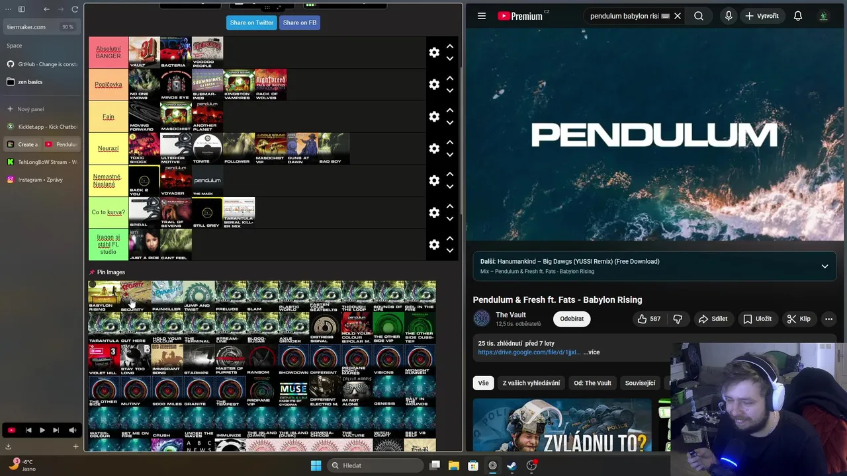Open a Nový panel new tab
847x476 pixels.
pyautogui.click(x=41, y=109)
